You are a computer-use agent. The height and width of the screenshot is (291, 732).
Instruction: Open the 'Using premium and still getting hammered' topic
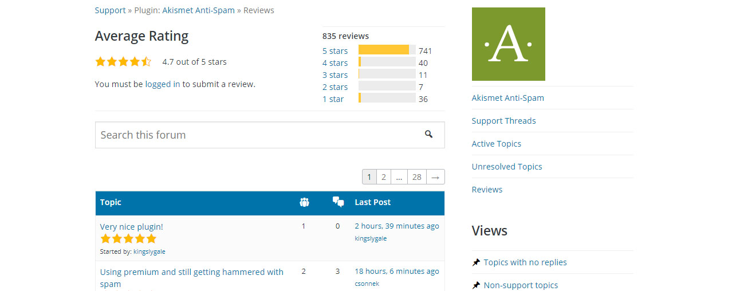192,278
